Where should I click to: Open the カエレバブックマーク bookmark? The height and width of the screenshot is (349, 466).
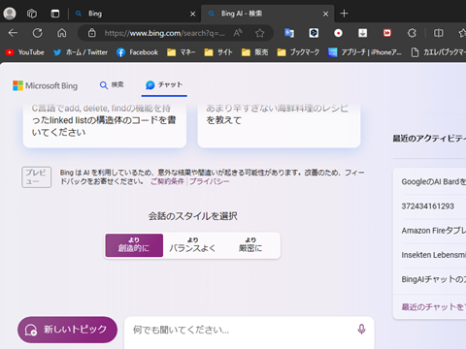click(x=438, y=52)
